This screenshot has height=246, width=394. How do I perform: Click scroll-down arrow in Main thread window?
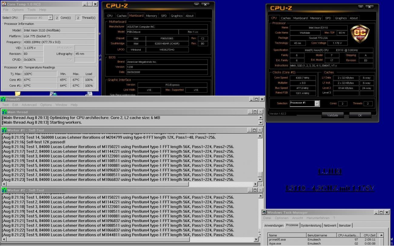pos(260,122)
